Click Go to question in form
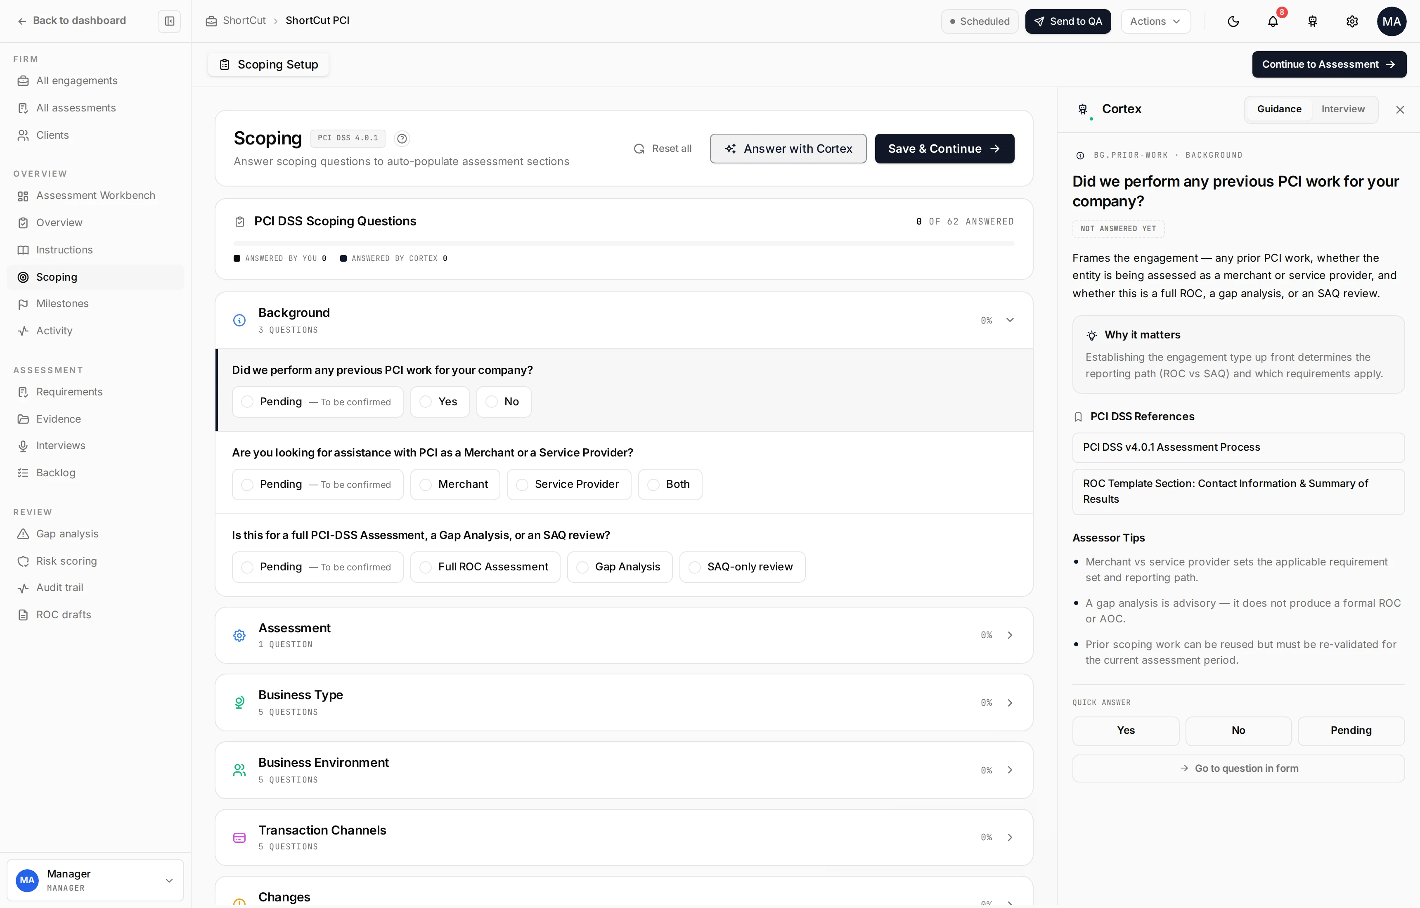 click(x=1238, y=768)
